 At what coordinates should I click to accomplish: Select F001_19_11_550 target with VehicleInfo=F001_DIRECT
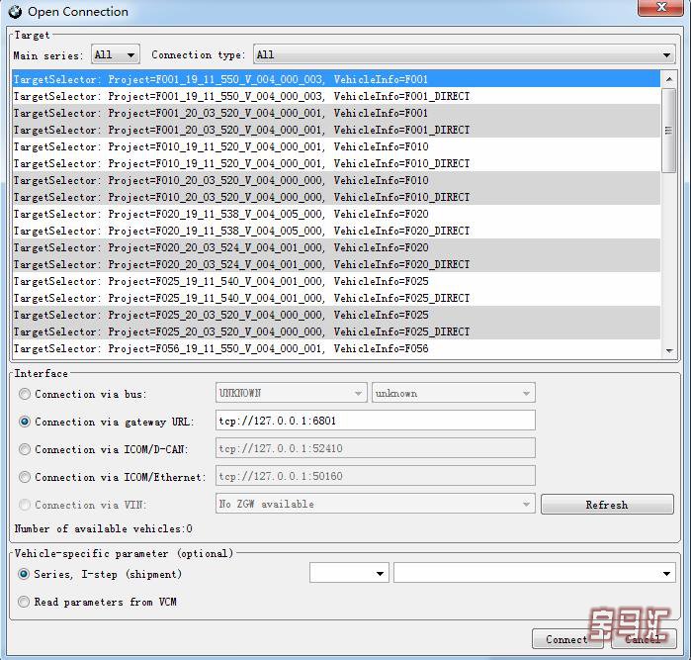click(x=336, y=96)
